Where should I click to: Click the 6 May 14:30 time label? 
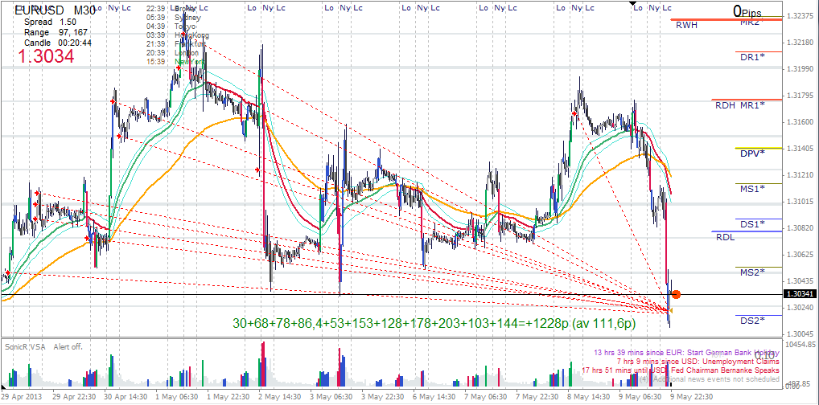click(x=433, y=397)
